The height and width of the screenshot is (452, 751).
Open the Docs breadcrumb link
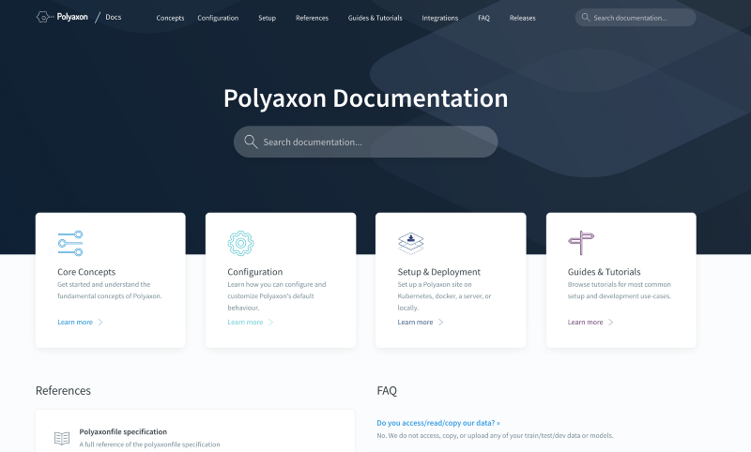(x=113, y=17)
